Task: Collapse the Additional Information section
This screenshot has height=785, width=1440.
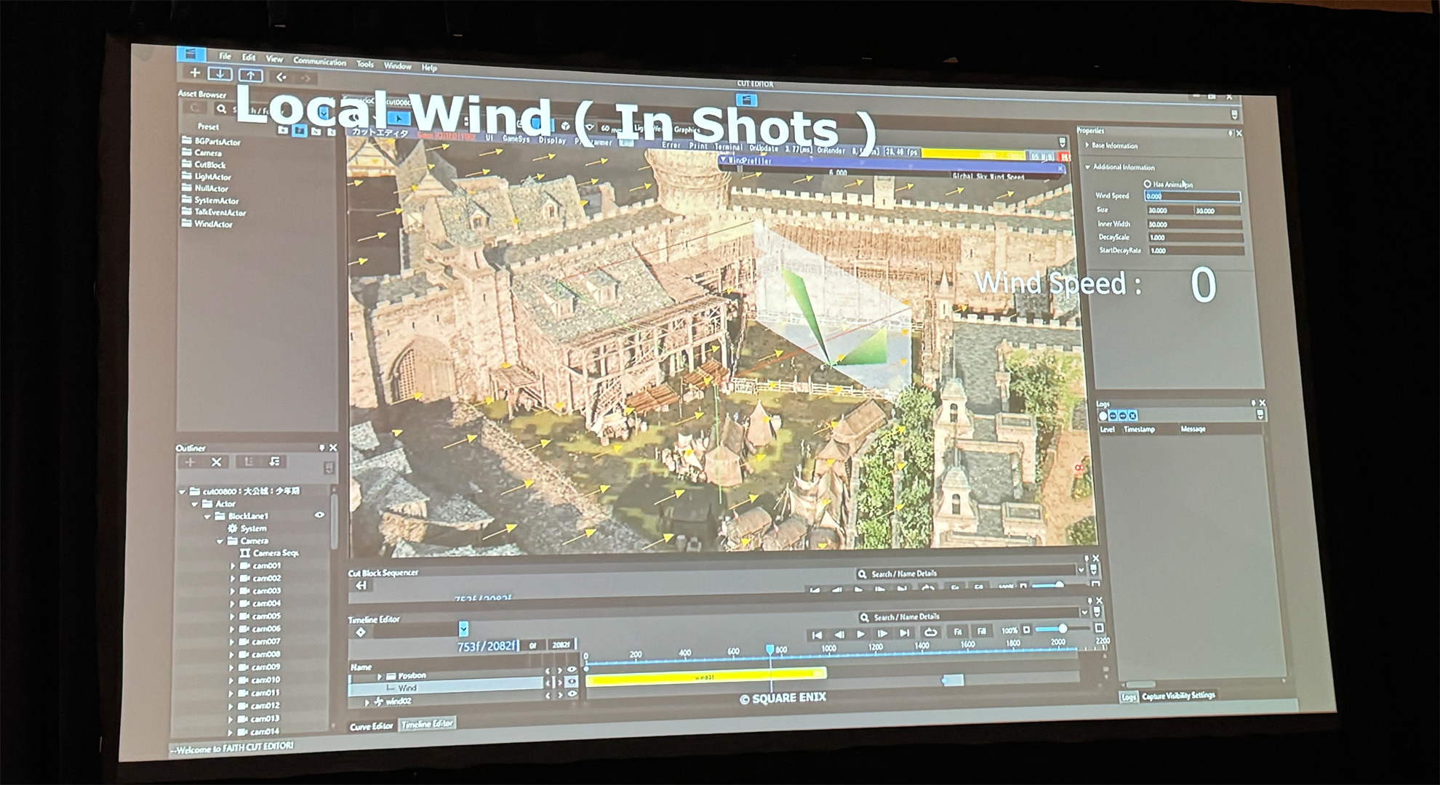Action: [x=1088, y=167]
